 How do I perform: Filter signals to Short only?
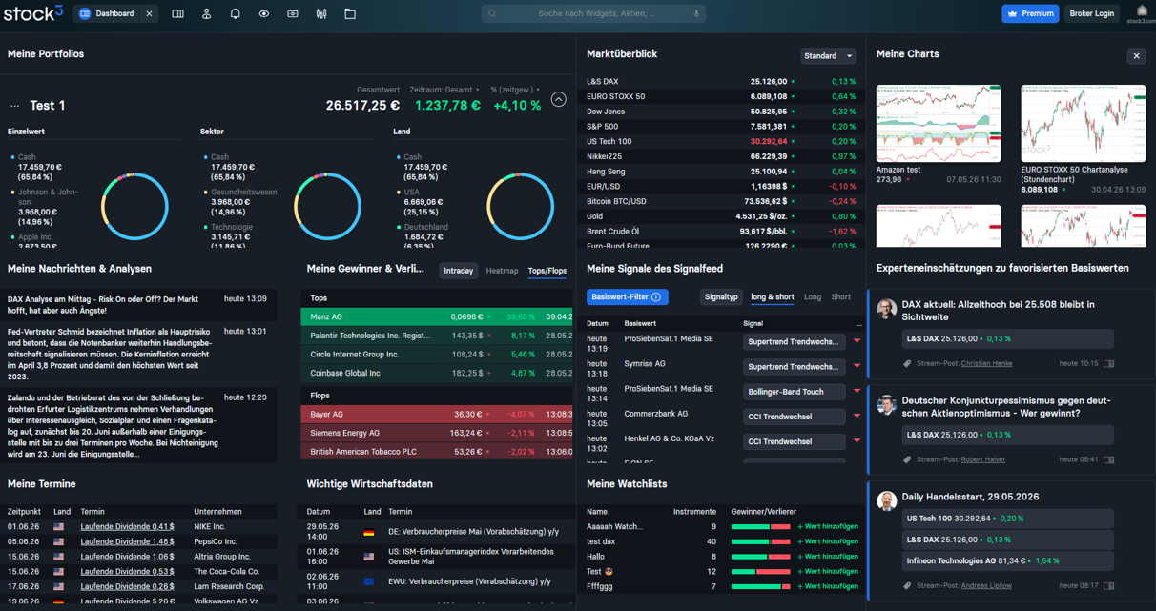pos(841,297)
